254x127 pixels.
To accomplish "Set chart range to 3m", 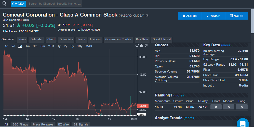I will (35, 46).
